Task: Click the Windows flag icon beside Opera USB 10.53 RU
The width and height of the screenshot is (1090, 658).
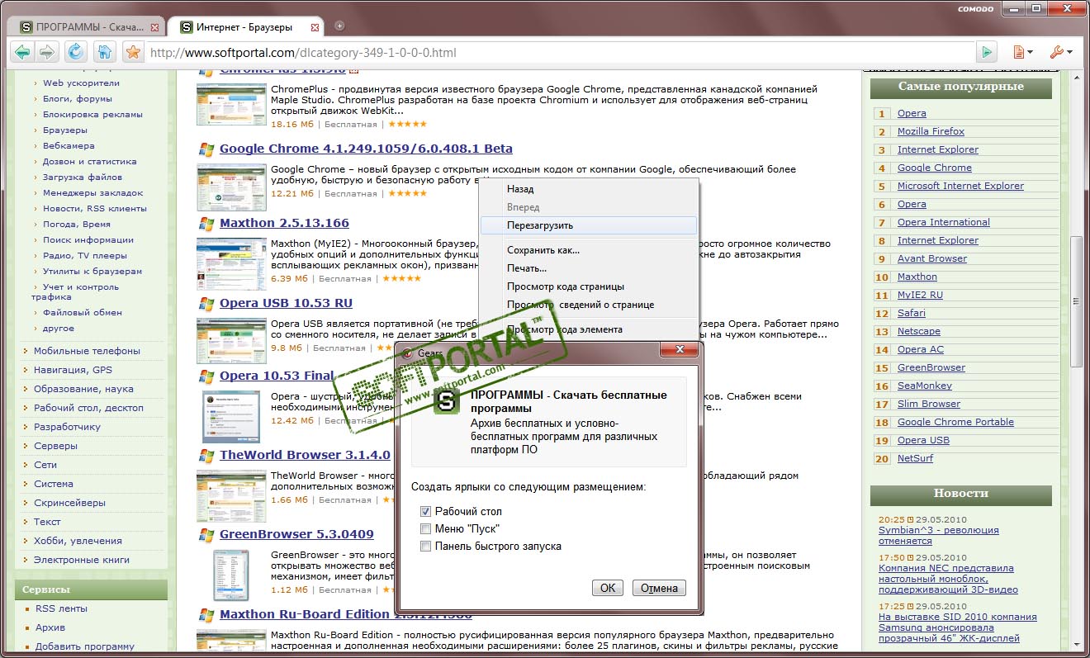Action: tap(206, 304)
